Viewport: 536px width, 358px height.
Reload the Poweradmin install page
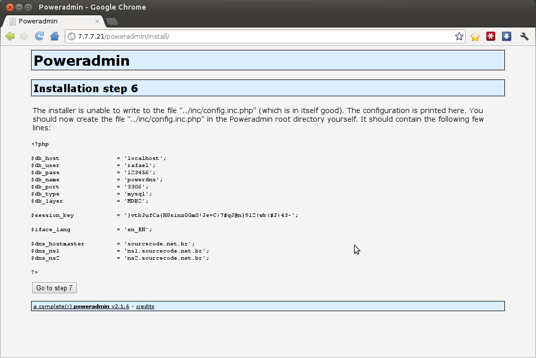(x=39, y=36)
